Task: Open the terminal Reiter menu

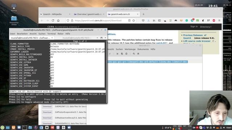Action: [61, 34]
